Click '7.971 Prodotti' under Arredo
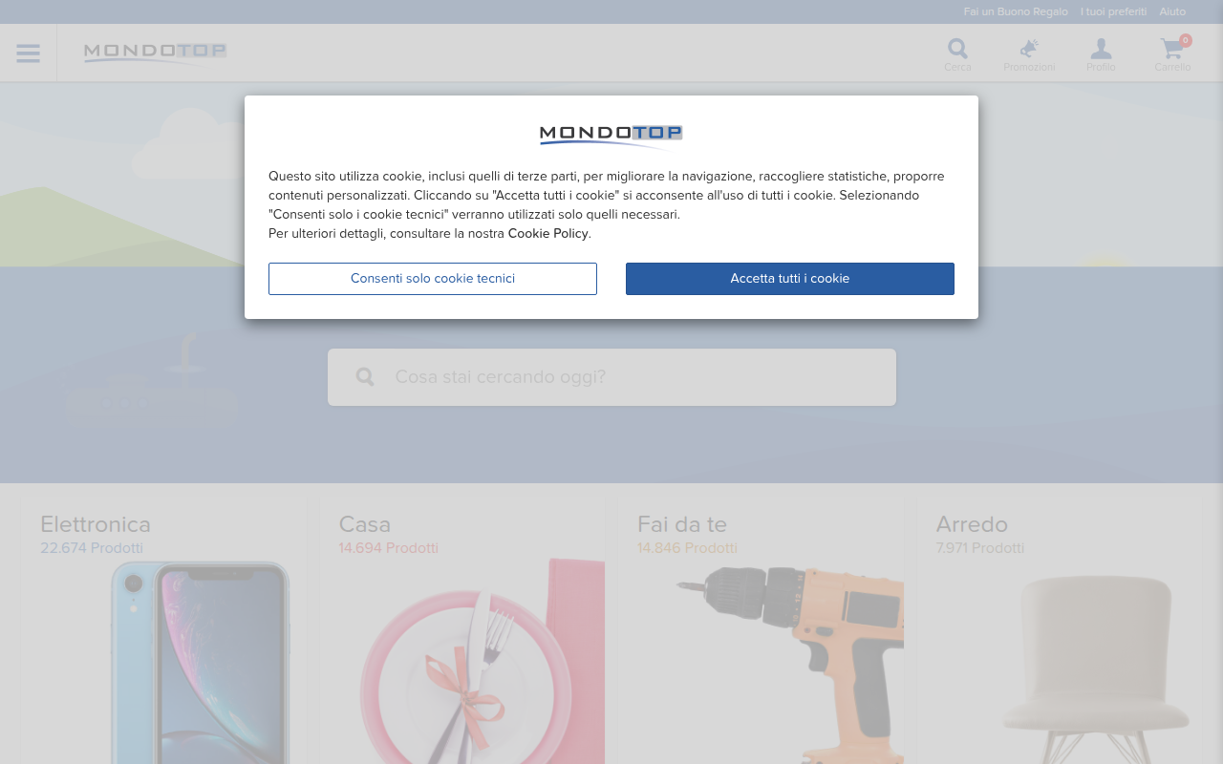The height and width of the screenshot is (764, 1223). (980, 548)
